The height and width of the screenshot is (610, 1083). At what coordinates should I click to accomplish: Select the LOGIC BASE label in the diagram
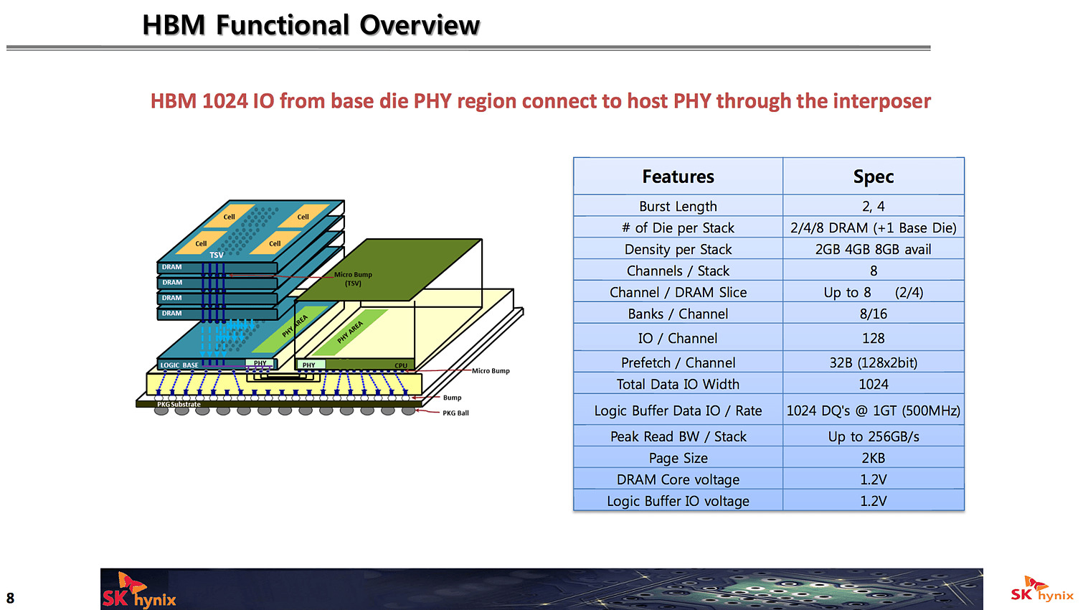[179, 365]
